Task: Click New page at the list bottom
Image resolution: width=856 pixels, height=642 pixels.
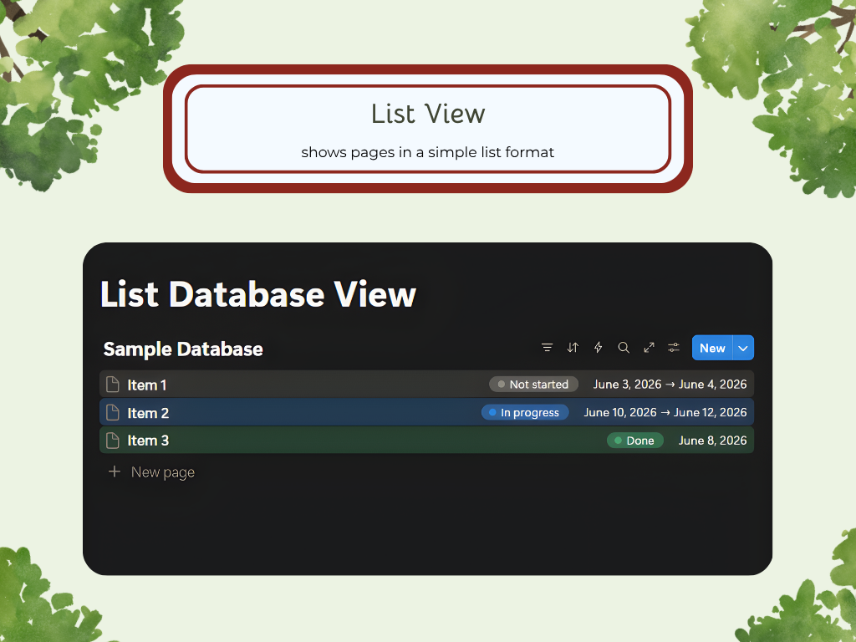Action: (162, 471)
